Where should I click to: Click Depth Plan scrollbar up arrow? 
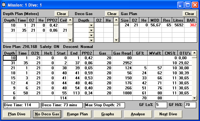click(70, 20)
